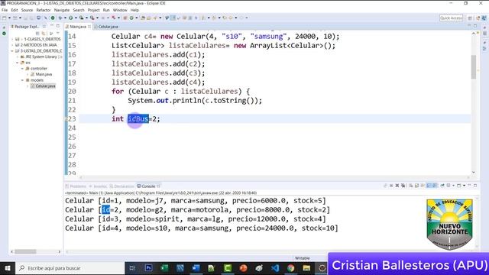Open the Navigate menu
This screenshot has width=489, height=275.
click(62, 10)
